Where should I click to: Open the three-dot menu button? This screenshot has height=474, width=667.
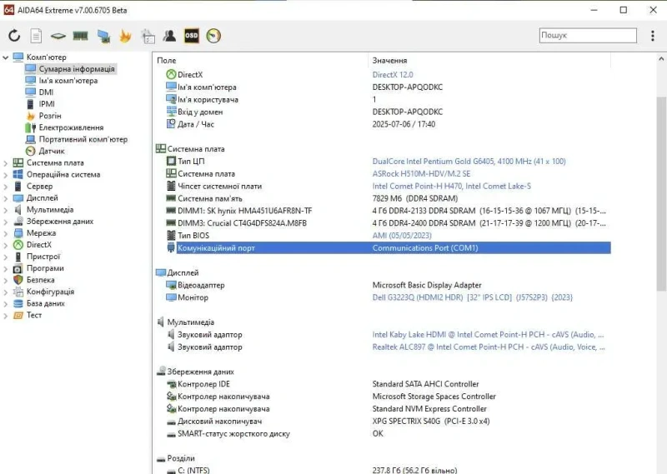tap(653, 35)
